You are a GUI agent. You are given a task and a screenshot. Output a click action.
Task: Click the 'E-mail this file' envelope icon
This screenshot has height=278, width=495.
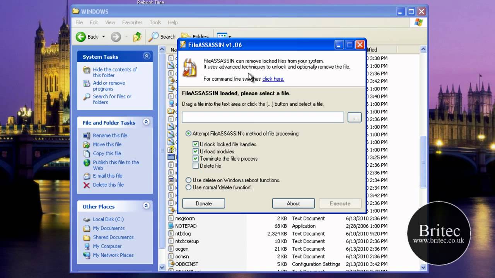(87, 176)
